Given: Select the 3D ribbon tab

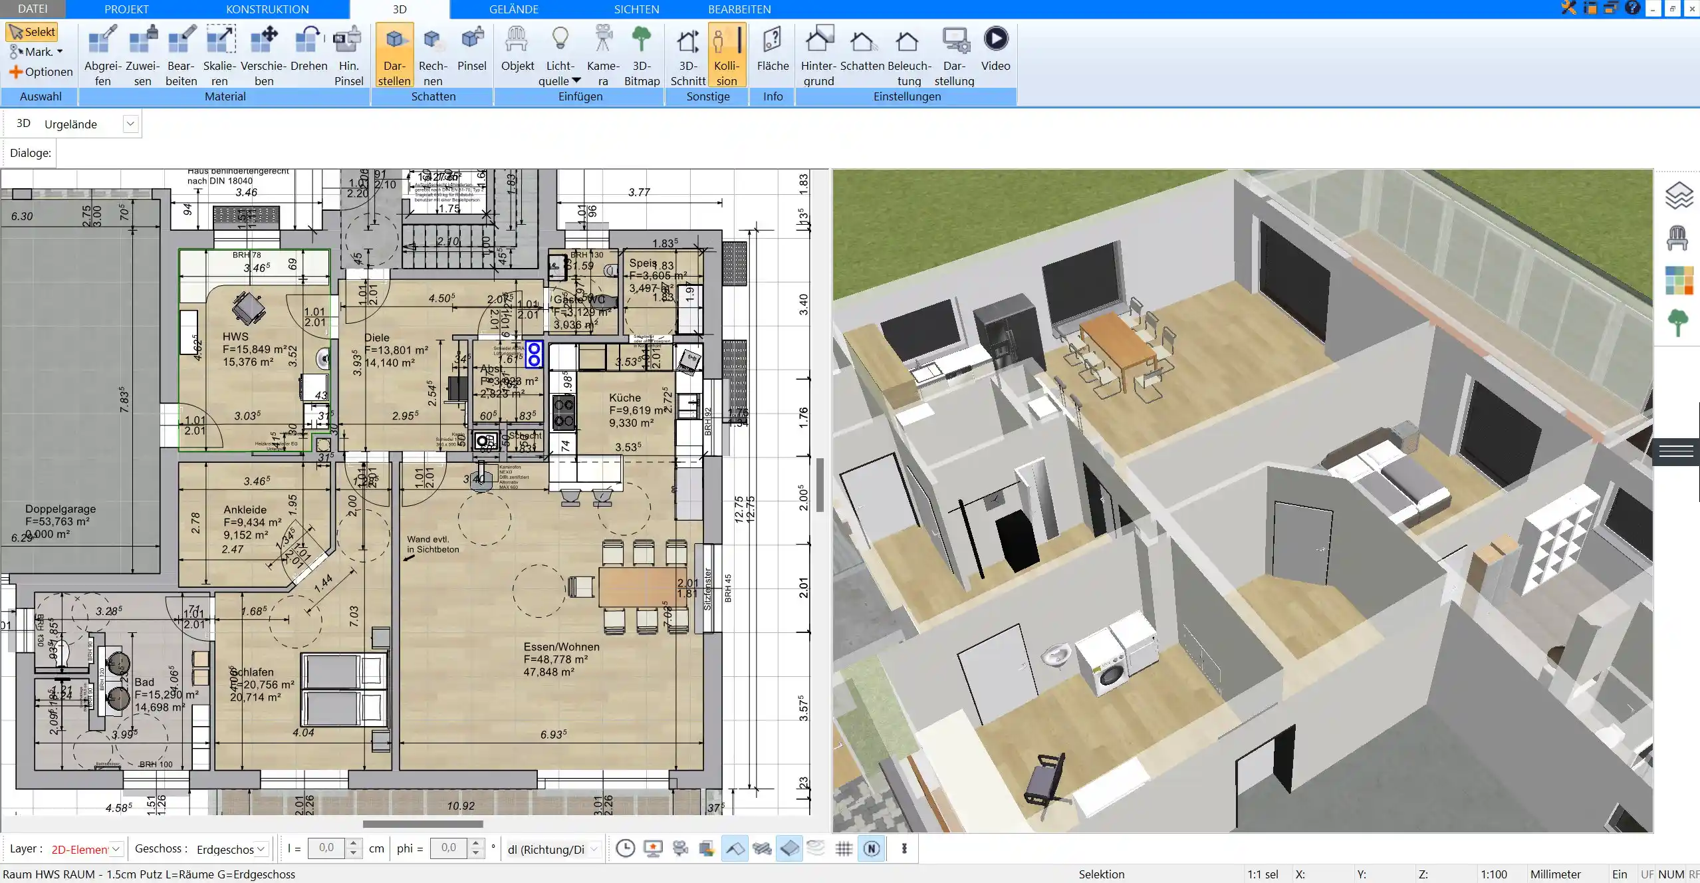Looking at the screenshot, I should (x=400, y=9).
